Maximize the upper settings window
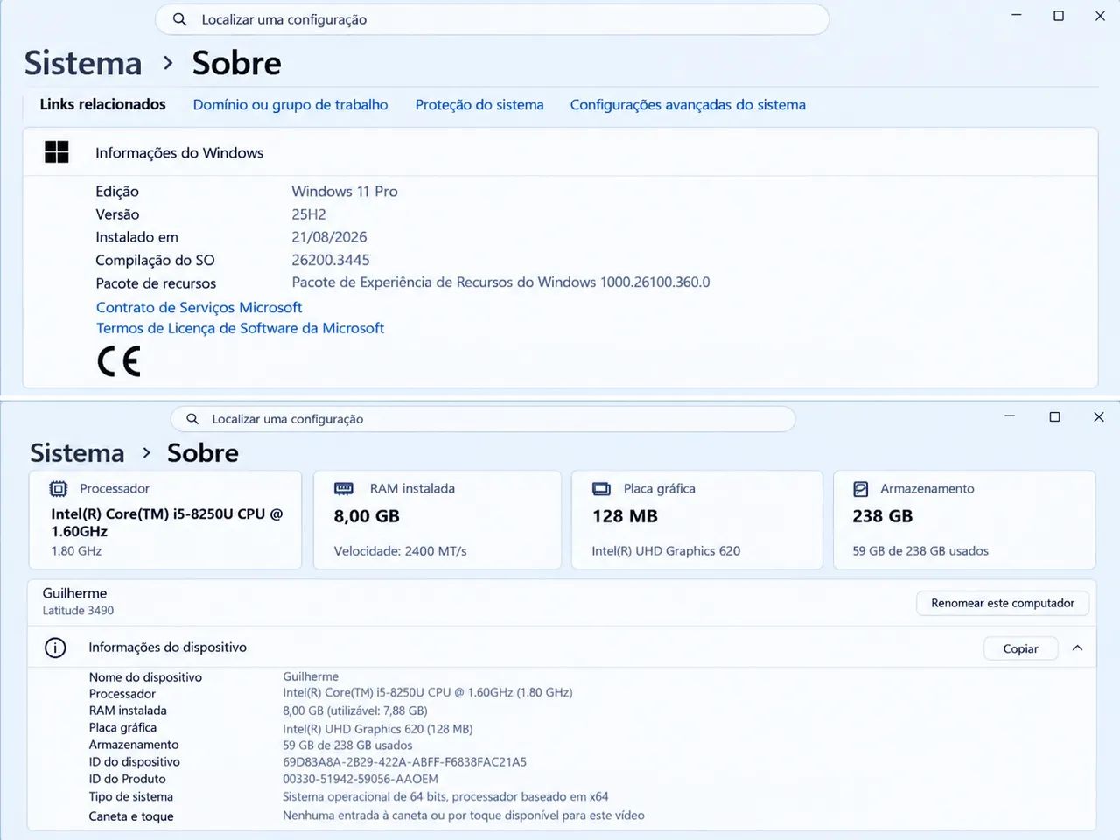Screen dimensions: 1120x840 pyautogui.click(x=1059, y=16)
